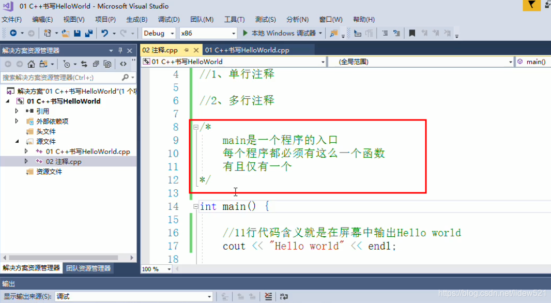Image resolution: width=551 pixels, height=303 pixels.
Task: Click the notifications flag icon in title bar
Action: (531, 5)
